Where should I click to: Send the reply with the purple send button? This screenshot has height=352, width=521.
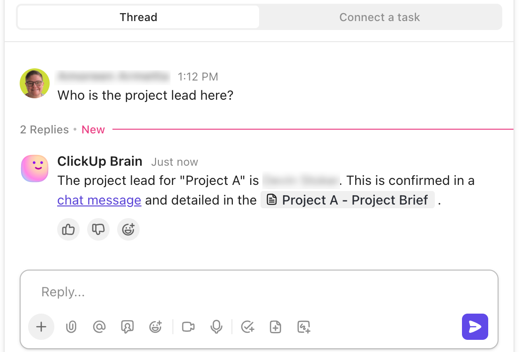475,327
